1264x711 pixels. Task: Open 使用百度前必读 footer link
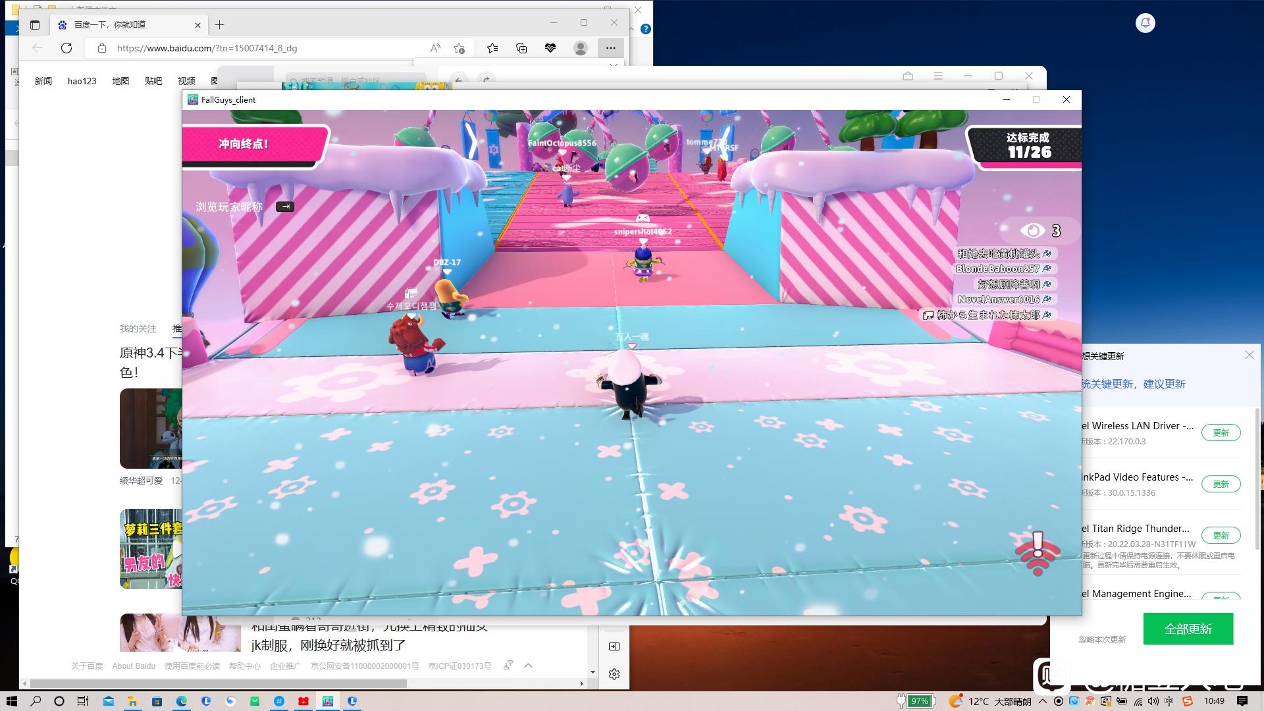(192, 666)
